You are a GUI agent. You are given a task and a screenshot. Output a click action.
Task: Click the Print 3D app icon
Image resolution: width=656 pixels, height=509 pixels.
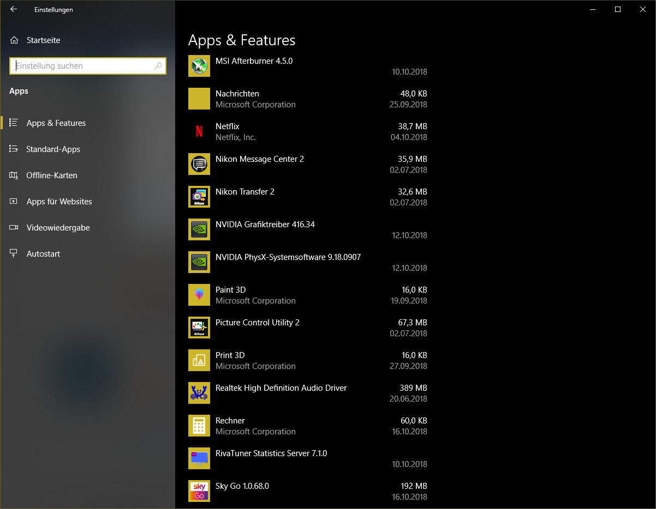pos(199,360)
